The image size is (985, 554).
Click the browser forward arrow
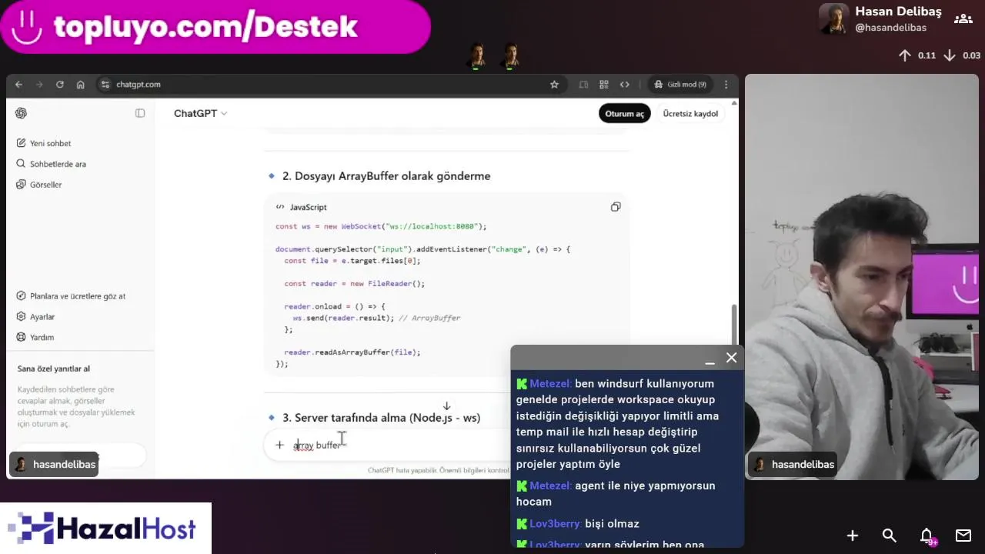click(x=39, y=85)
